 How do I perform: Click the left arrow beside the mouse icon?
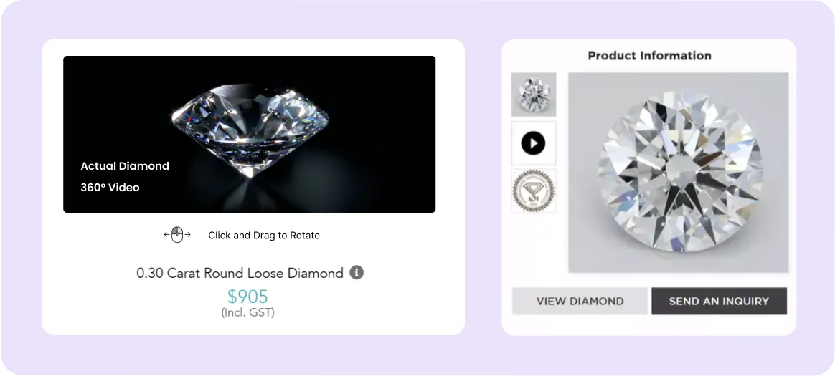point(166,234)
